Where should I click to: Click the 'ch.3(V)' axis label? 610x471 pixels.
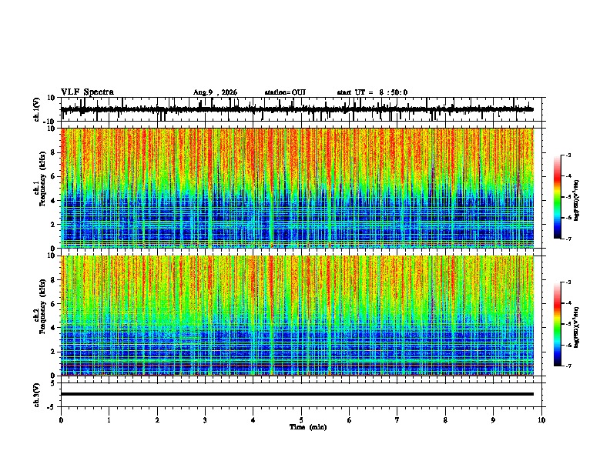click(x=37, y=396)
